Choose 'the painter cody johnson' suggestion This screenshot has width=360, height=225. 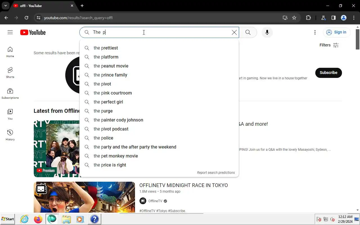coord(159,120)
